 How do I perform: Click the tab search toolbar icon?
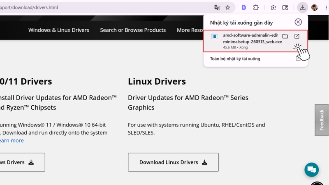[x=285, y=7]
